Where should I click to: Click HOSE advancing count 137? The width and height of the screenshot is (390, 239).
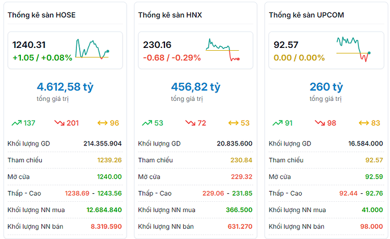coord(29,123)
